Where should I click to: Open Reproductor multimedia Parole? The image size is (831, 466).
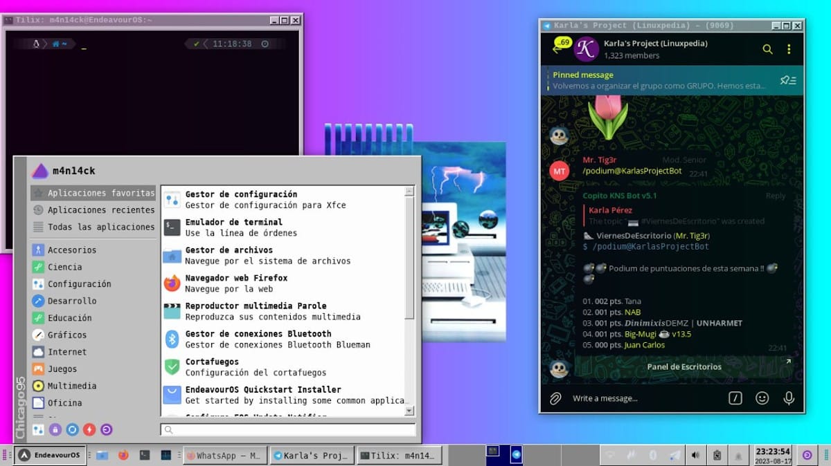point(283,311)
